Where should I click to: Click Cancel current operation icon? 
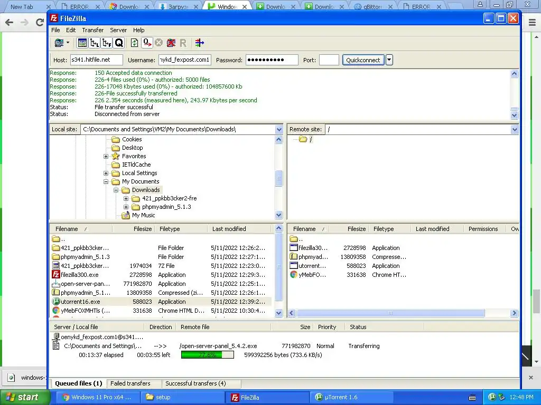(x=158, y=43)
